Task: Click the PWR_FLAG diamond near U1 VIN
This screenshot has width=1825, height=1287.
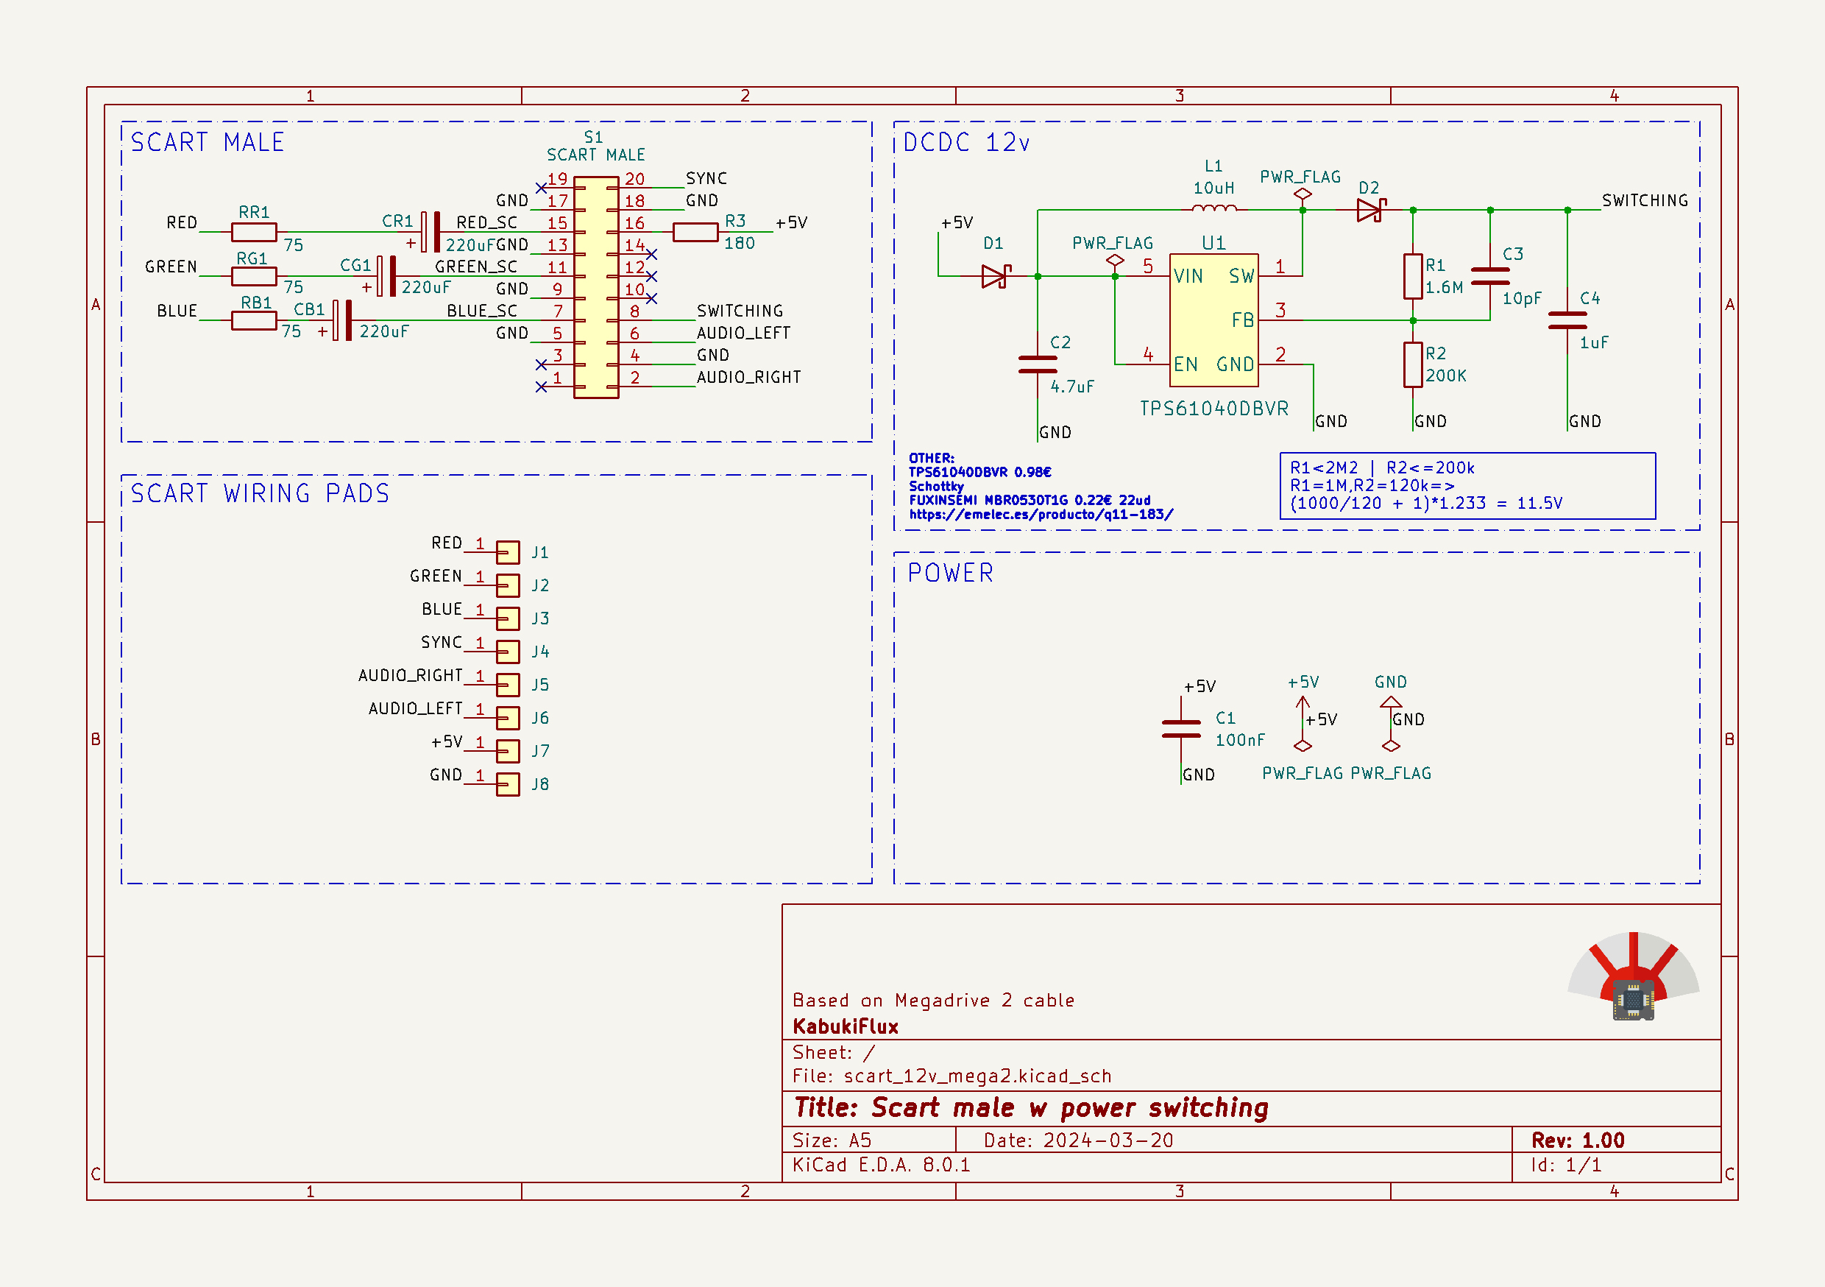Action: tap(1115, 260)
